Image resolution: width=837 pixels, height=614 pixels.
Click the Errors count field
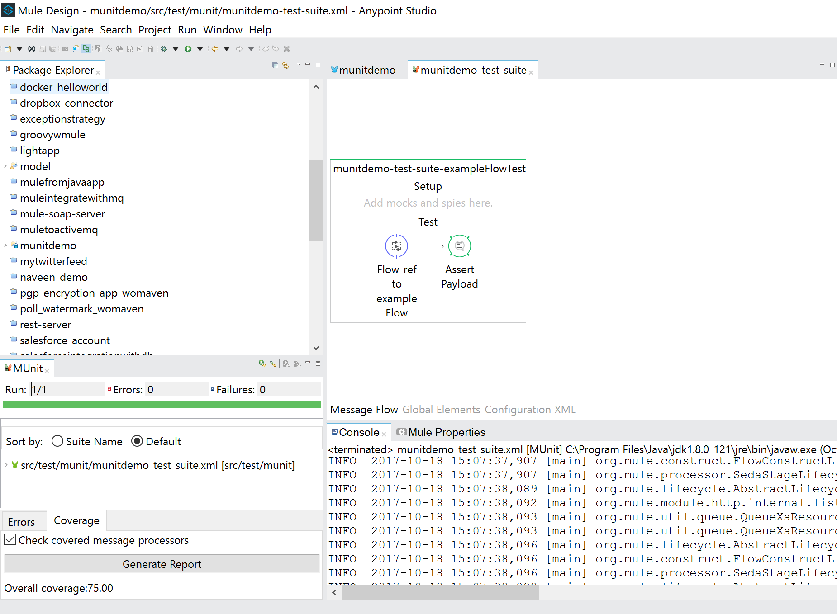pyautogui.click(x=176, y=389)
